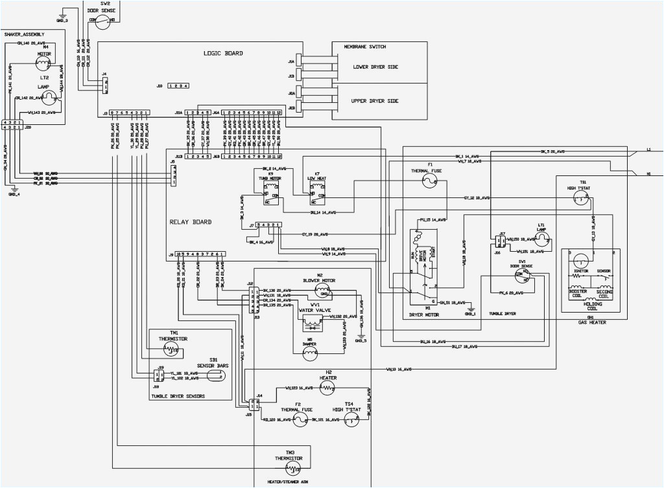Click the F1 thermal fuse symbol
Image resolution: width=664 pixels, height=488 pixels.
pos(429,182)
